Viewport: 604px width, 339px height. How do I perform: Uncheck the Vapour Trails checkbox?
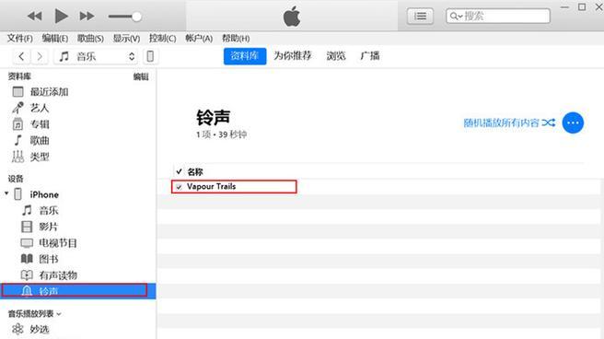click(x=179, y=187)
